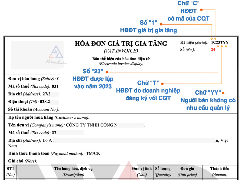Click the Electronic invoice display subtitle
This screenshot has width=242, height=180.
point(121,64)
